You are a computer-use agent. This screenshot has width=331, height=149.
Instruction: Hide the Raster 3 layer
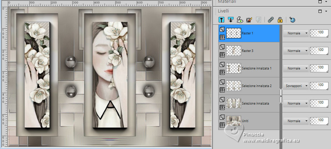tap(222, 55)
